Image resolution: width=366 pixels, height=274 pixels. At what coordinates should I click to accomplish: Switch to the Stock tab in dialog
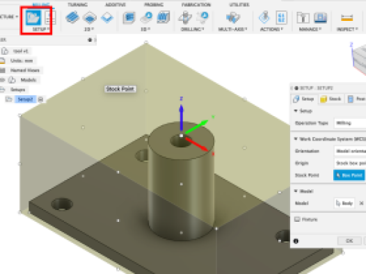tap(331, 99)
